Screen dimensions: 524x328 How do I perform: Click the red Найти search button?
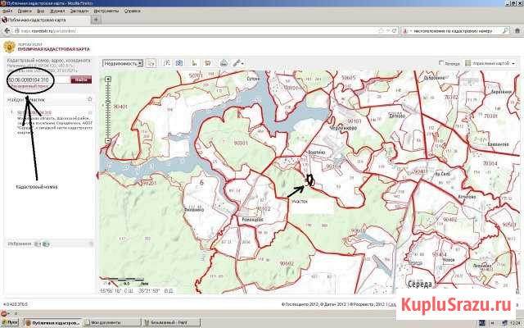click(81, 80)
